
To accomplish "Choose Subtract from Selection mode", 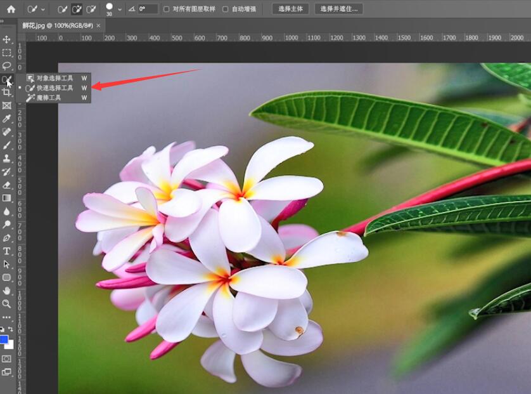I will [x=91, y=9].
